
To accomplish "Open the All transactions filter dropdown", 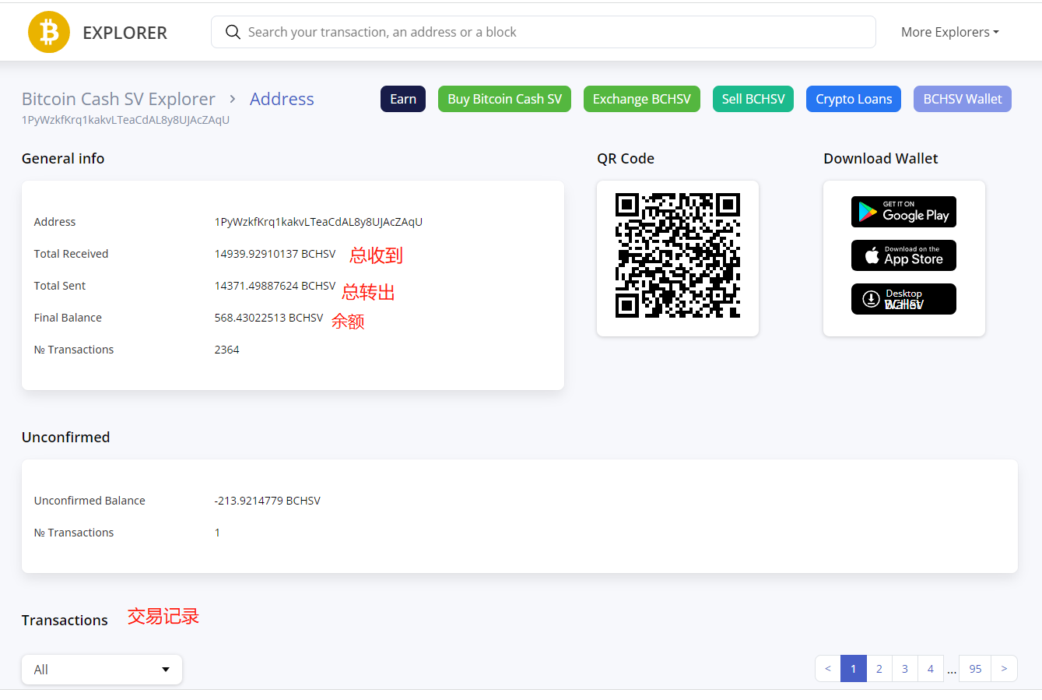I will pyautogui.click(x=102, y=670).
